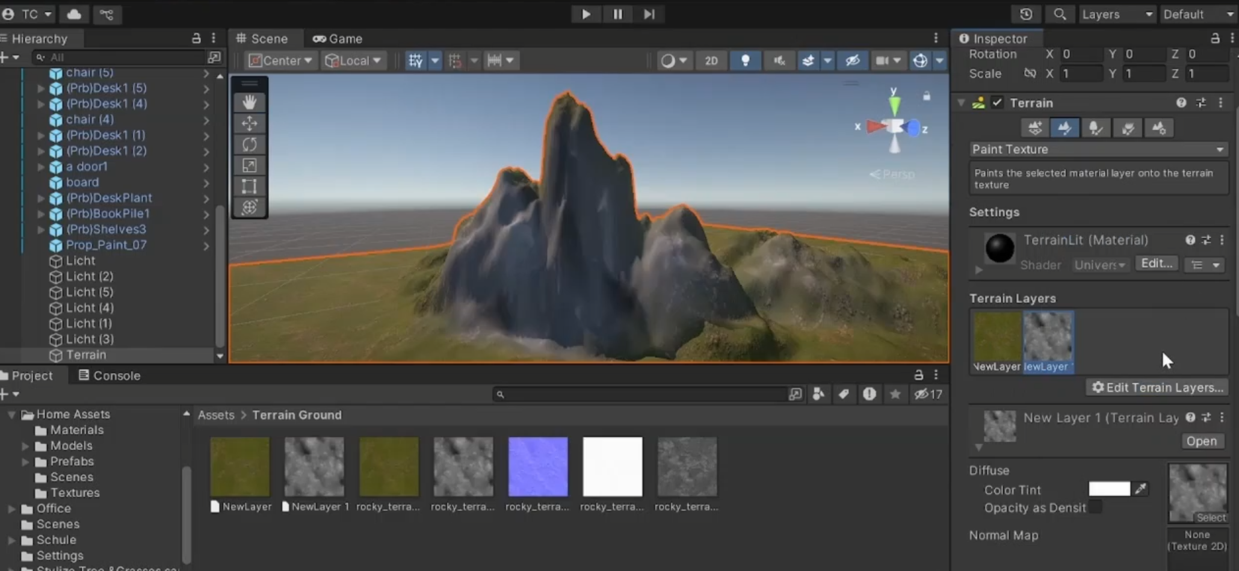Expand the (Prb)Shelves3 hierarchy item
Screen dimensions: 1239x571
[40, 229]
